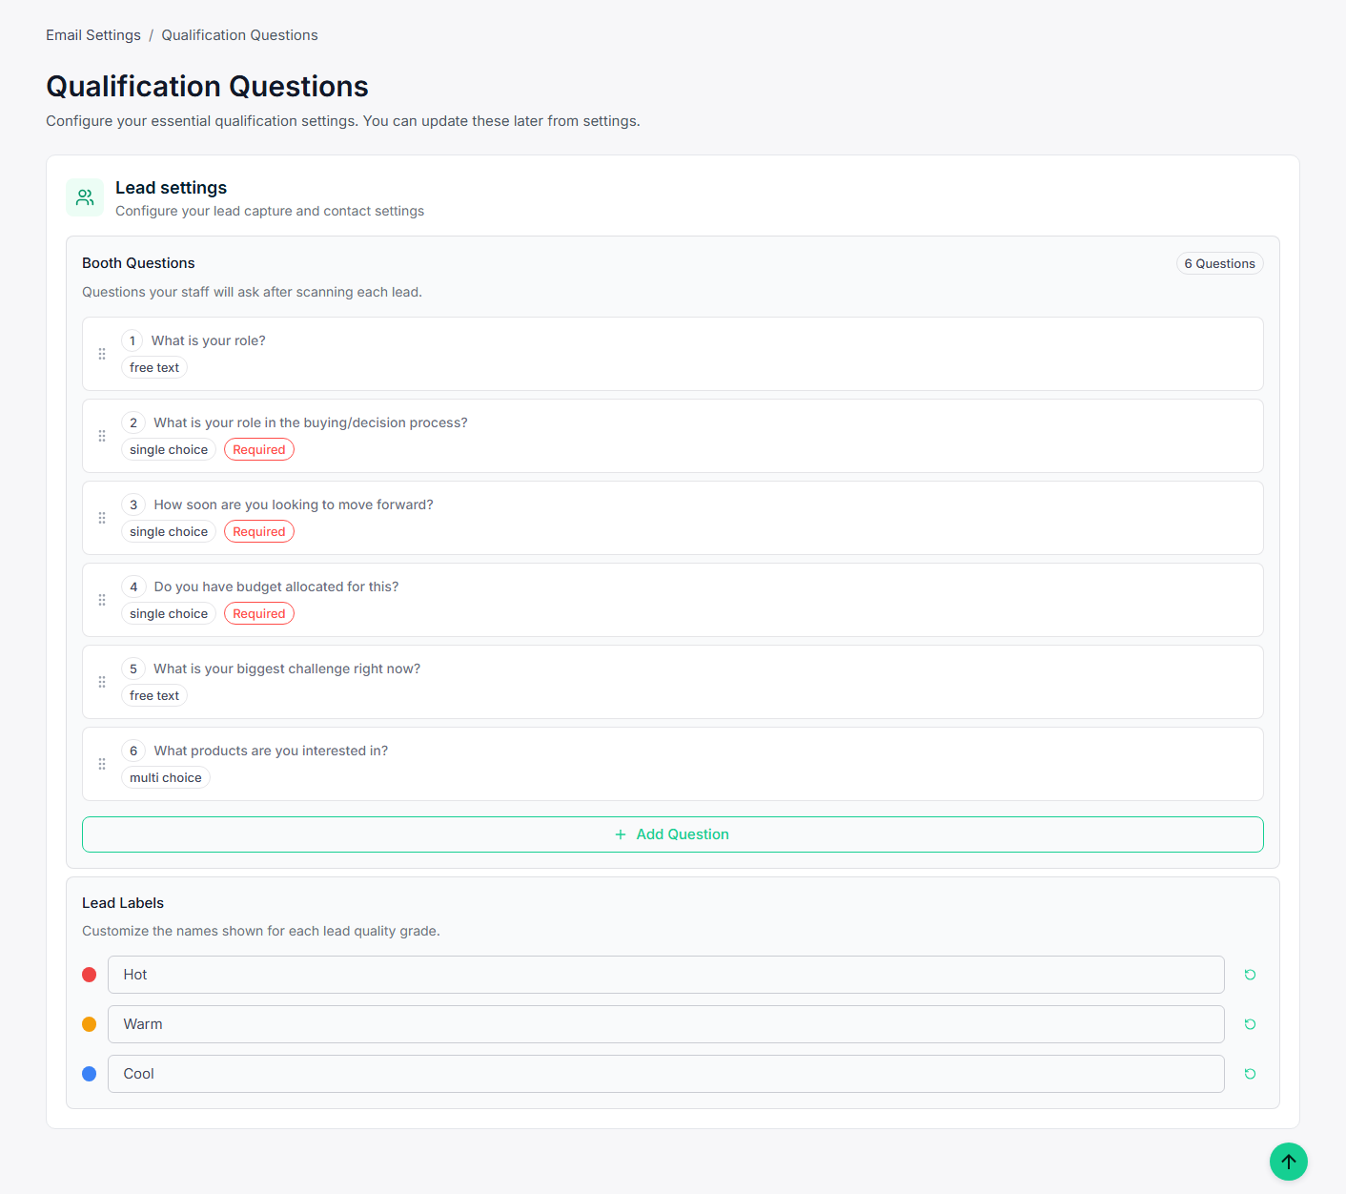Open 'Do you have budget allocated for this?'
The height and width of the screenshot is (1194, 1346).
673,600
